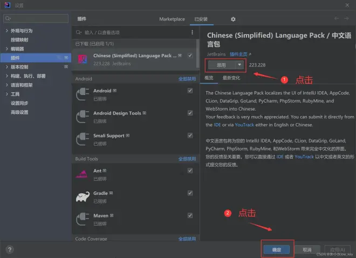Screen dimensions: 356x258
Task: Click the IntelliJ IDEA logo in title bar
Action: point(7,5)
